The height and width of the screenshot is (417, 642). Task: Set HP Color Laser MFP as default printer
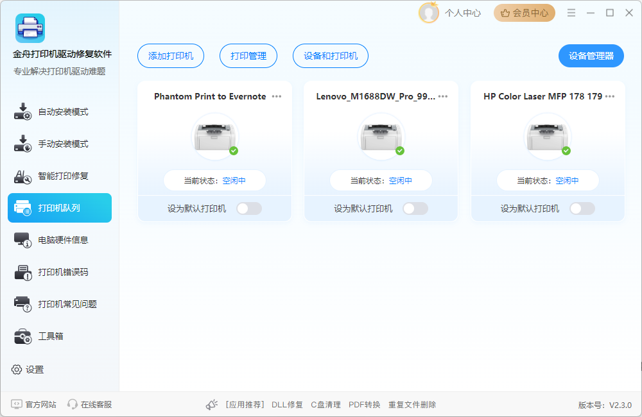582,208
